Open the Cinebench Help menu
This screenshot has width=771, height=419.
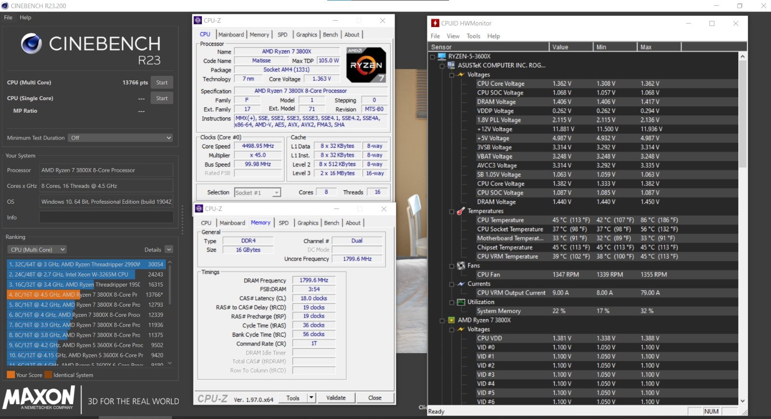(26, 17)
